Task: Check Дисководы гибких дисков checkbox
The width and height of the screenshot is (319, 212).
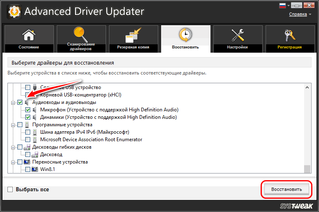Action: pyautogui.click(x=20, y=147)
